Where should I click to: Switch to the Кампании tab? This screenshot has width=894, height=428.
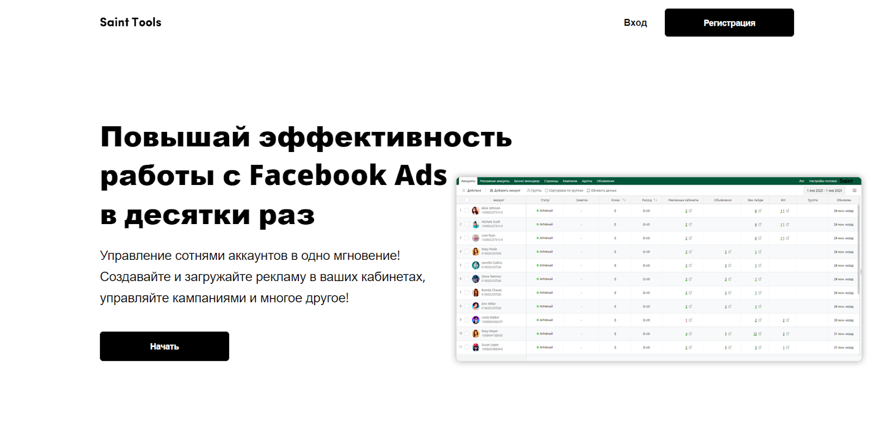pos(570,181)
